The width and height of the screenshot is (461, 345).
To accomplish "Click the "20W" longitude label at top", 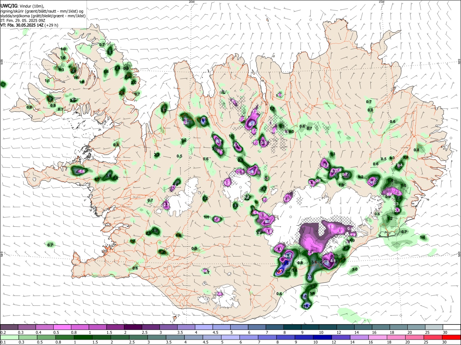I will 192,2.
